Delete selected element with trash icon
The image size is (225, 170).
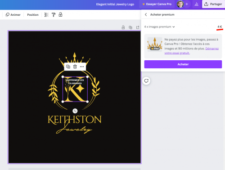(x=75, y=67)
